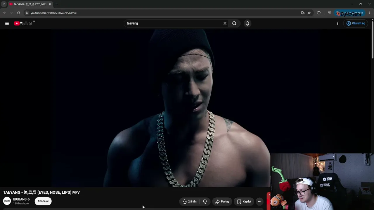Screen dimensions: 374x210
Task: Go back to the previous page
Action: pyautogui.click(x=4, y=13)
